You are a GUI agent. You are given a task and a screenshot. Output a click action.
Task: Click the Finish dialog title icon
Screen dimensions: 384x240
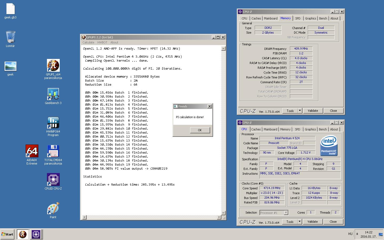pos(176,106)
